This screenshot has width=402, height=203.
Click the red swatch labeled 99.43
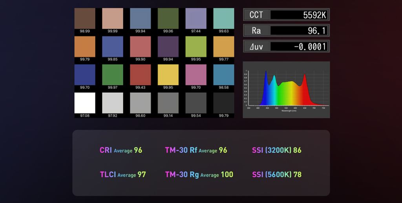[x=140, y=75]
